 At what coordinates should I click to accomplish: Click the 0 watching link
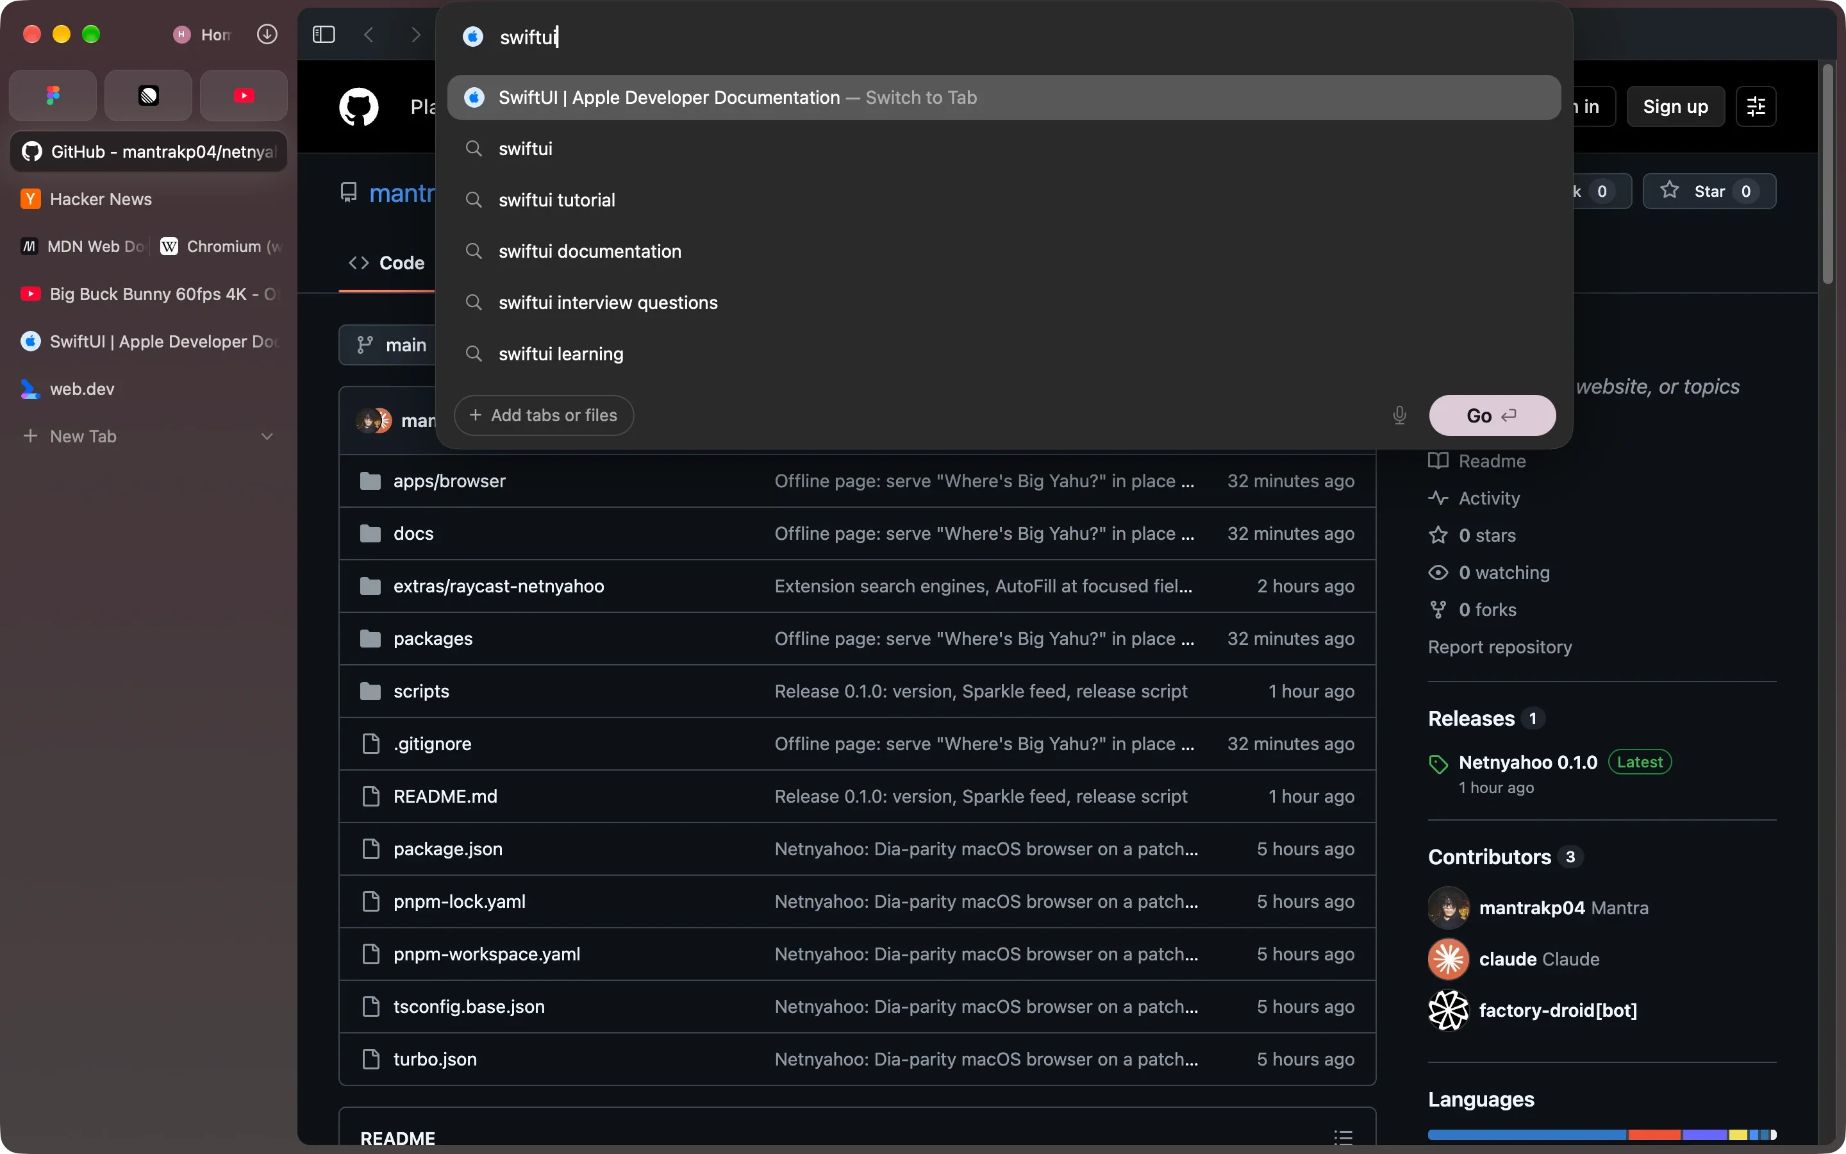(1489, 573)
